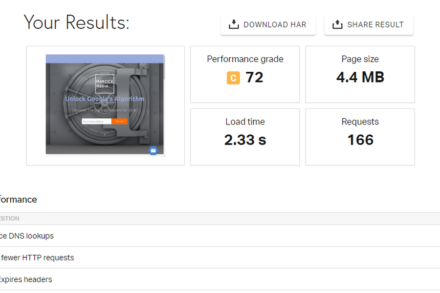The width and height of the screenshot is (440, 293).
Task: Select the Page size 4.4 MB value
Action: click(360, 77)
